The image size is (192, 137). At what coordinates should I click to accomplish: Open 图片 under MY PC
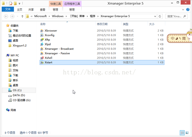(16, 65)
